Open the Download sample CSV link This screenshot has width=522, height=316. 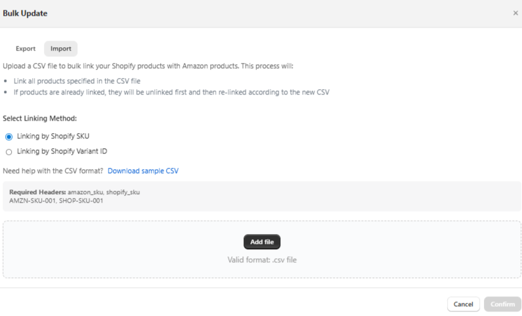point(143,170)
